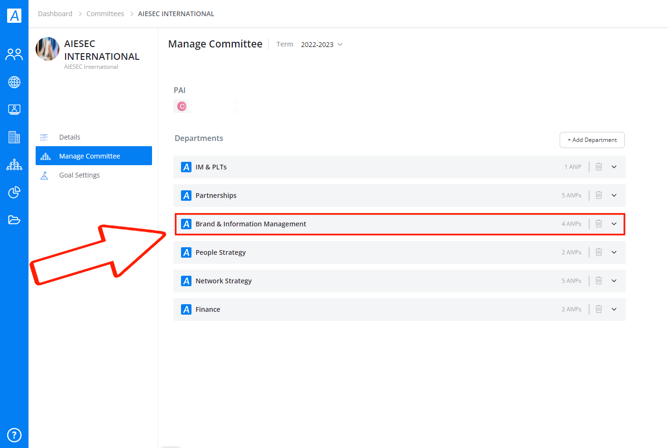This screenshot has height=448, width=668.
Task: Expand the IM & PLTs department
Action: click(x=614, y=167)
